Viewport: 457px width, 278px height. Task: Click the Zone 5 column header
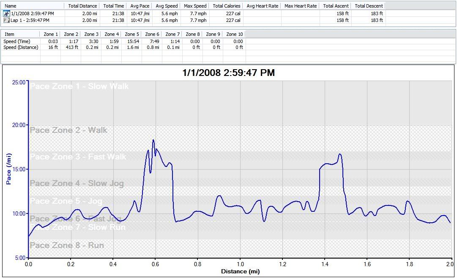click(132, 34)
